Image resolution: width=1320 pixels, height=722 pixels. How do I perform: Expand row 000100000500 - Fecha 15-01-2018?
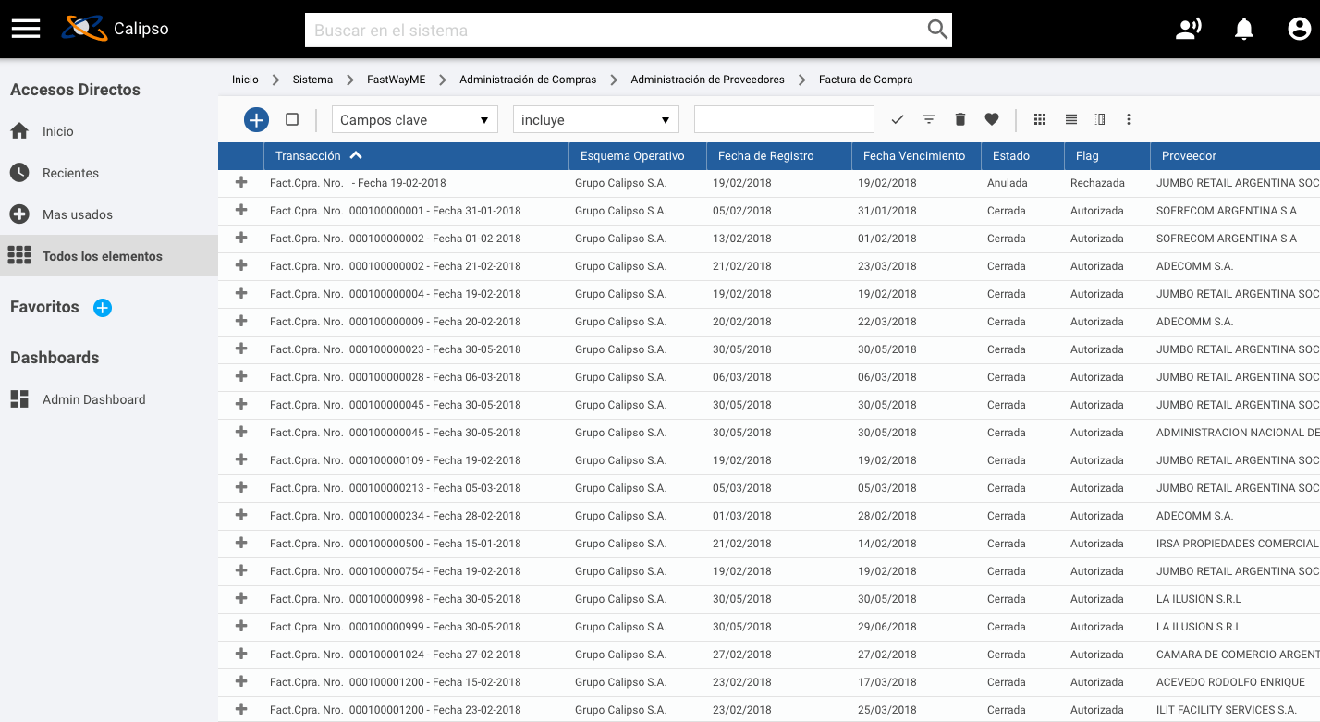click(241, 543)
